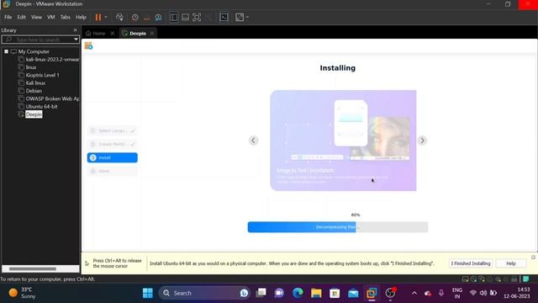Click the Deepin installer logo icon
This screenshot has width=538, height=303.
[88, 45]
